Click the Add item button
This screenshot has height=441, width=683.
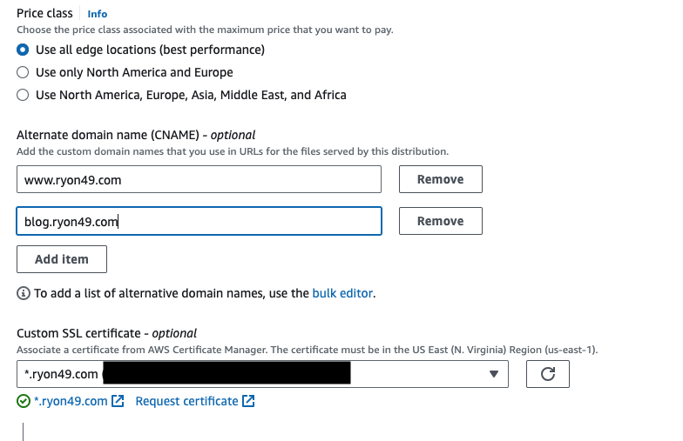(62, 259)
